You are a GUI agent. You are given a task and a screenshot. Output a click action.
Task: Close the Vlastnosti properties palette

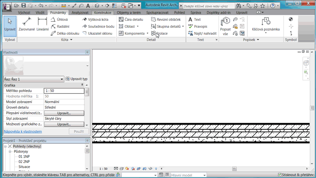(x=87, y=52)
